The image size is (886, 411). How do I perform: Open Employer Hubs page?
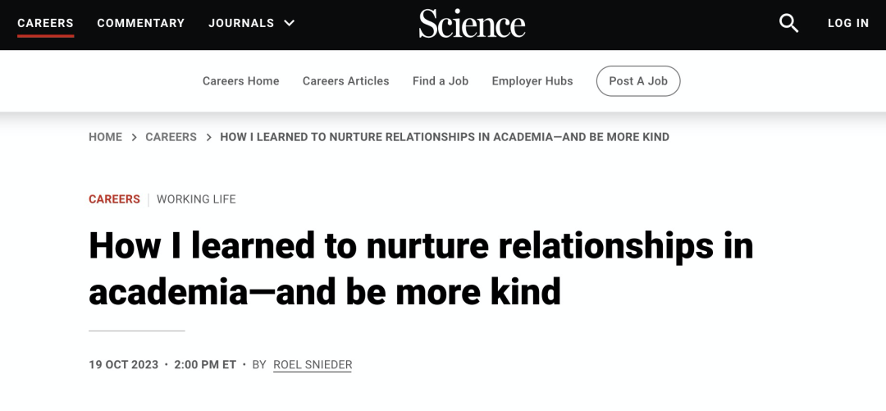pos(532,81)
